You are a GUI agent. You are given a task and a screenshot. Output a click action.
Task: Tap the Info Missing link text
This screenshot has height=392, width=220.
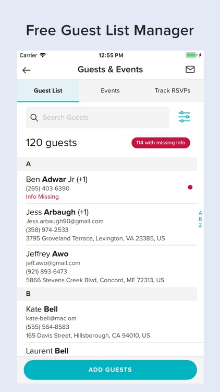(42, 197)
